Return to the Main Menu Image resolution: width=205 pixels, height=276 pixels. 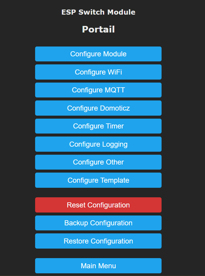[x=98, y=266]
